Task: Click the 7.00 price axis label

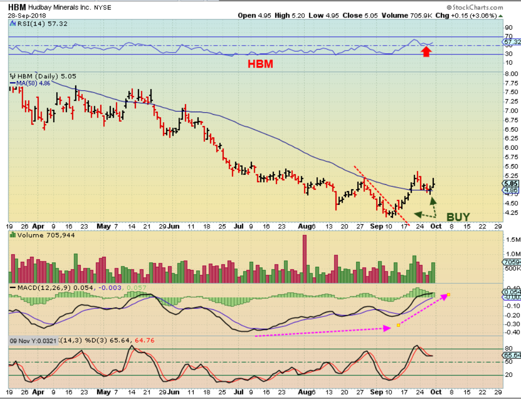Action: point(511,111)
